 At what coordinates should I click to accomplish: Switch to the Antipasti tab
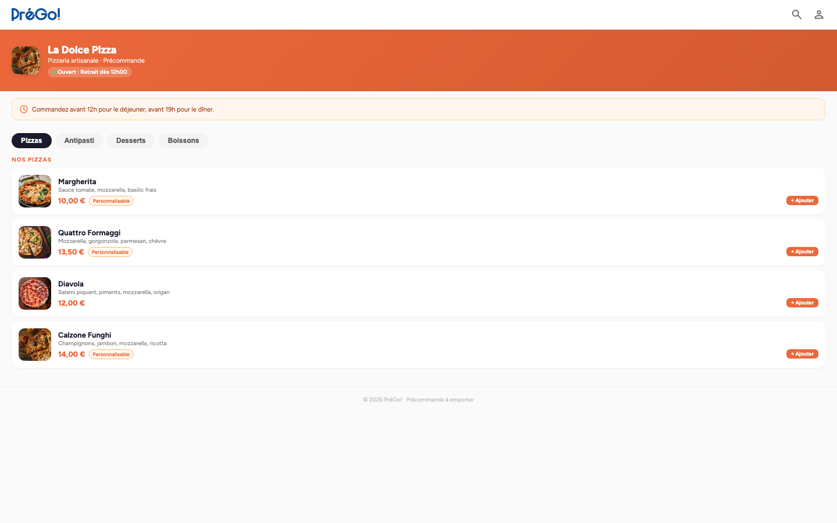79,141
